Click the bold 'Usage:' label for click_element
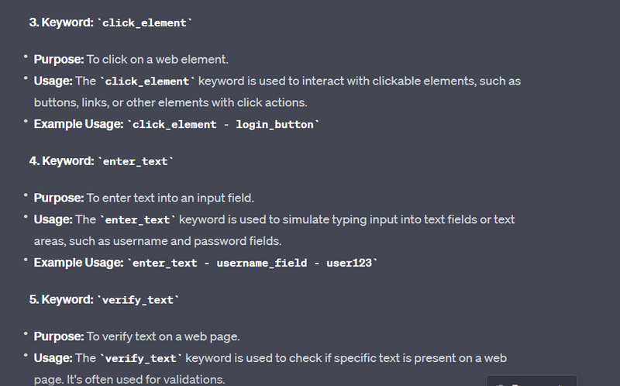 [x=53, y=81]
